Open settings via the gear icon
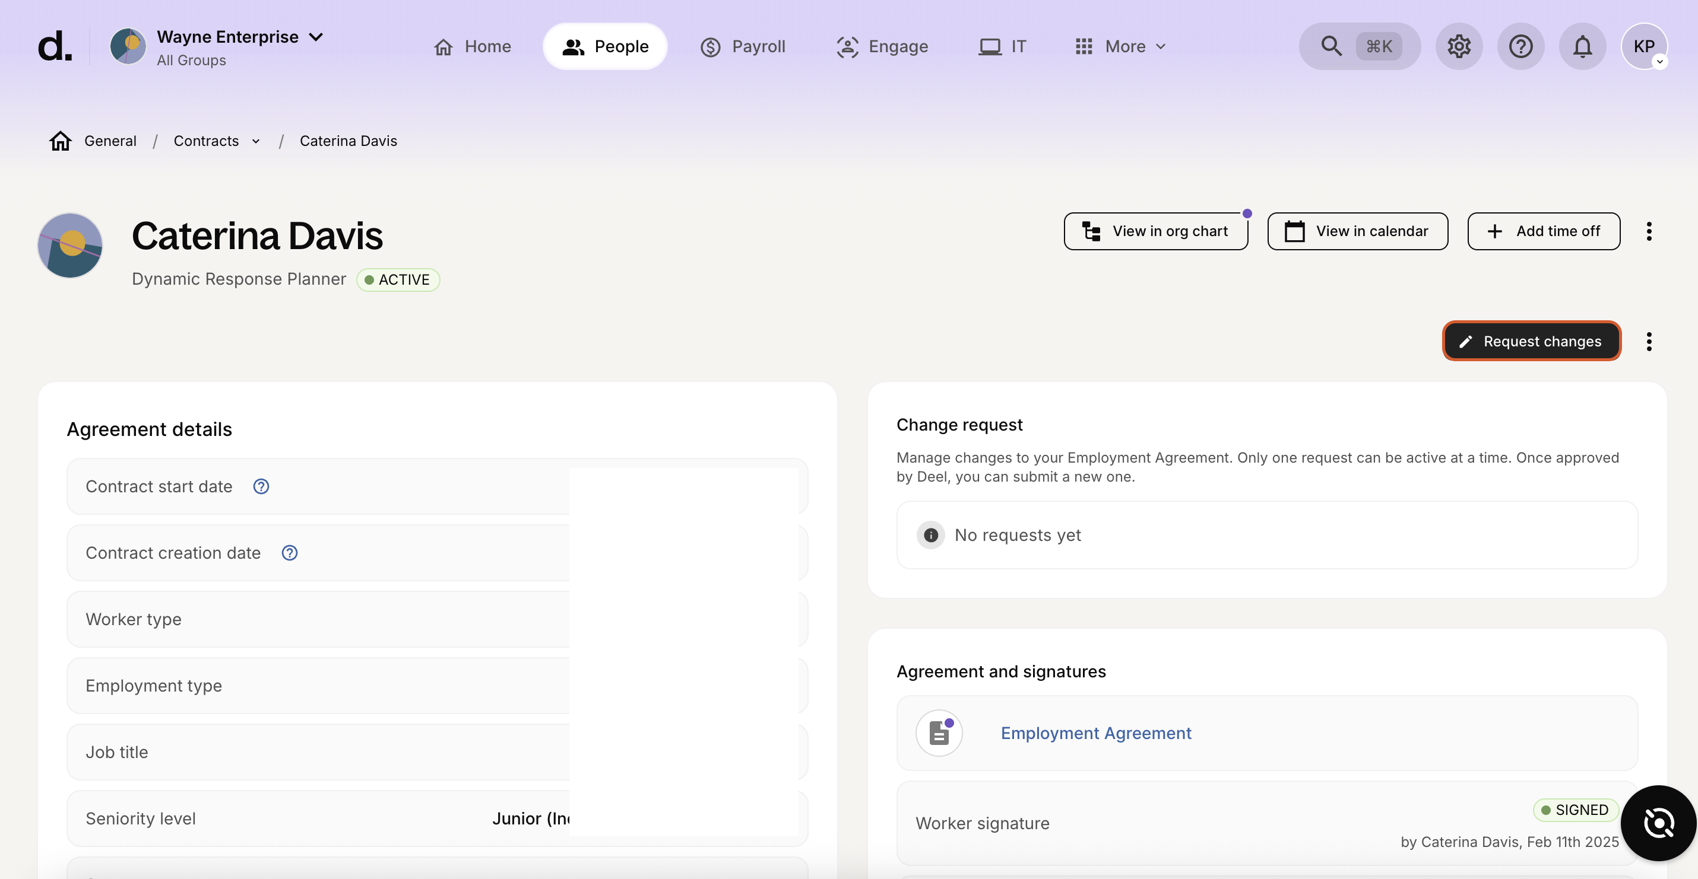1698x879 pixels. pyautogui.click(x=1459, y=47)
